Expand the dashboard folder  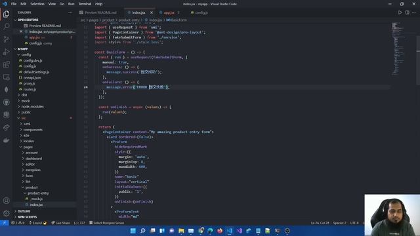(x=33, y=159)
